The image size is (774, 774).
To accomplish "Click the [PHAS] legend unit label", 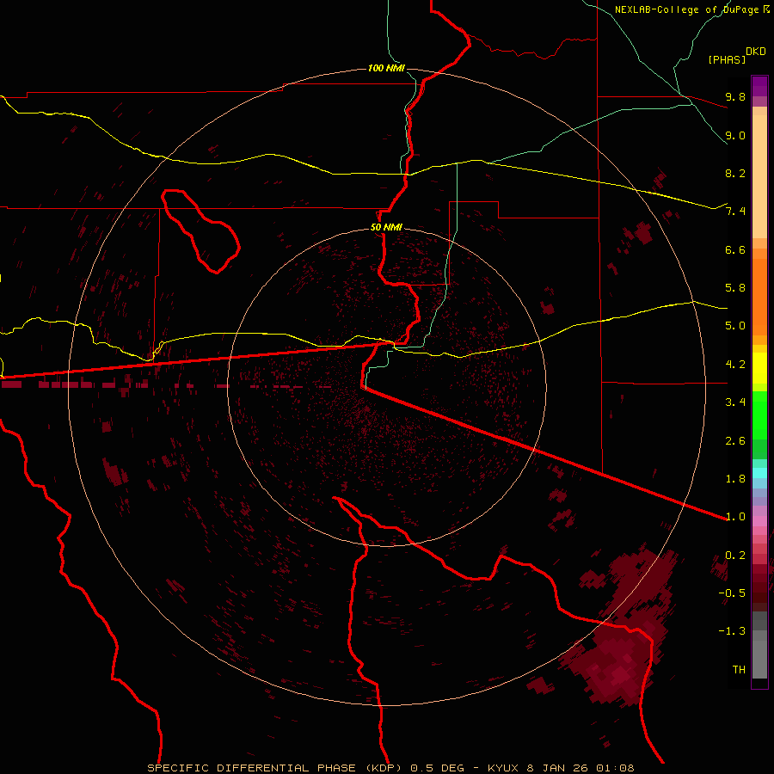I will [x=727, y=59].
